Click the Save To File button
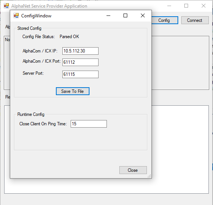 (73, 91)
